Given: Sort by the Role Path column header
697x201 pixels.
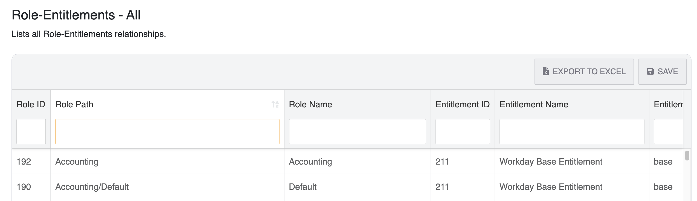Looking at the screenshot, I should tap(74, 104).
